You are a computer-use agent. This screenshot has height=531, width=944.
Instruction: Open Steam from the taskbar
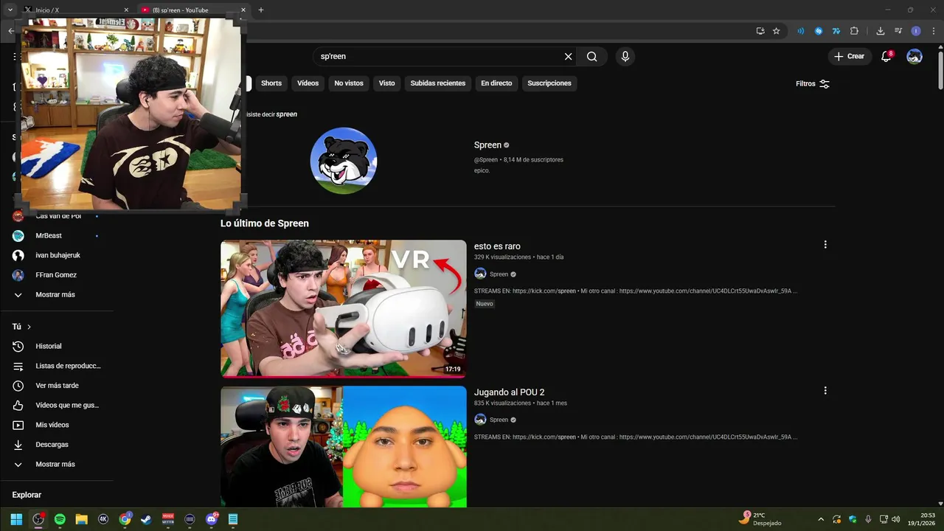pos(146,519)
